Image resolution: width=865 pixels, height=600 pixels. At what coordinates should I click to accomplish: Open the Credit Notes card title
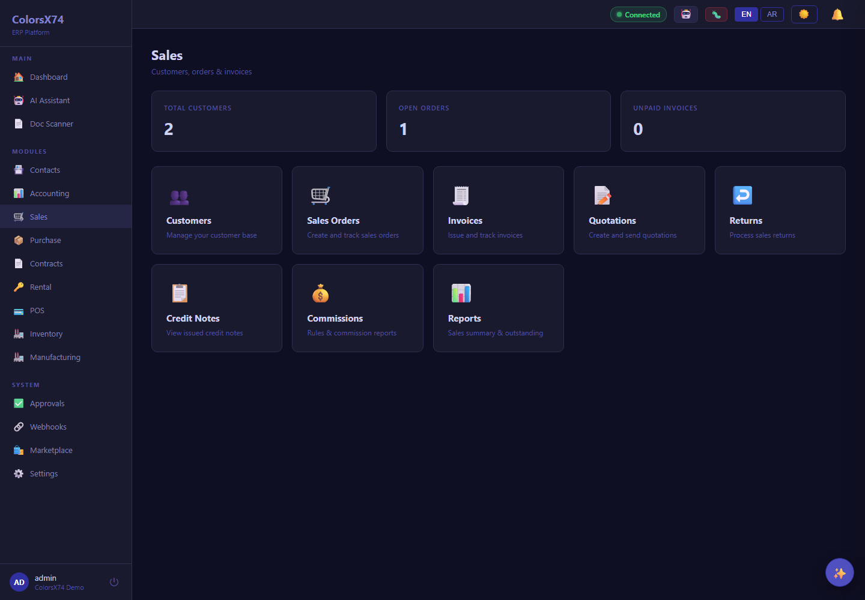(193, 319)
